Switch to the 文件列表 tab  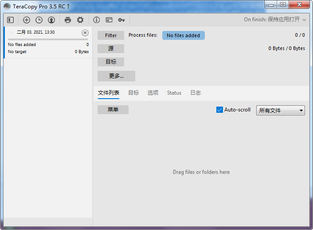[x=109, y=93]
